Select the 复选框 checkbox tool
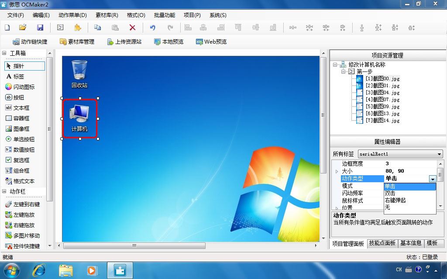The image size is (447, 279). (x=17, y=160)
